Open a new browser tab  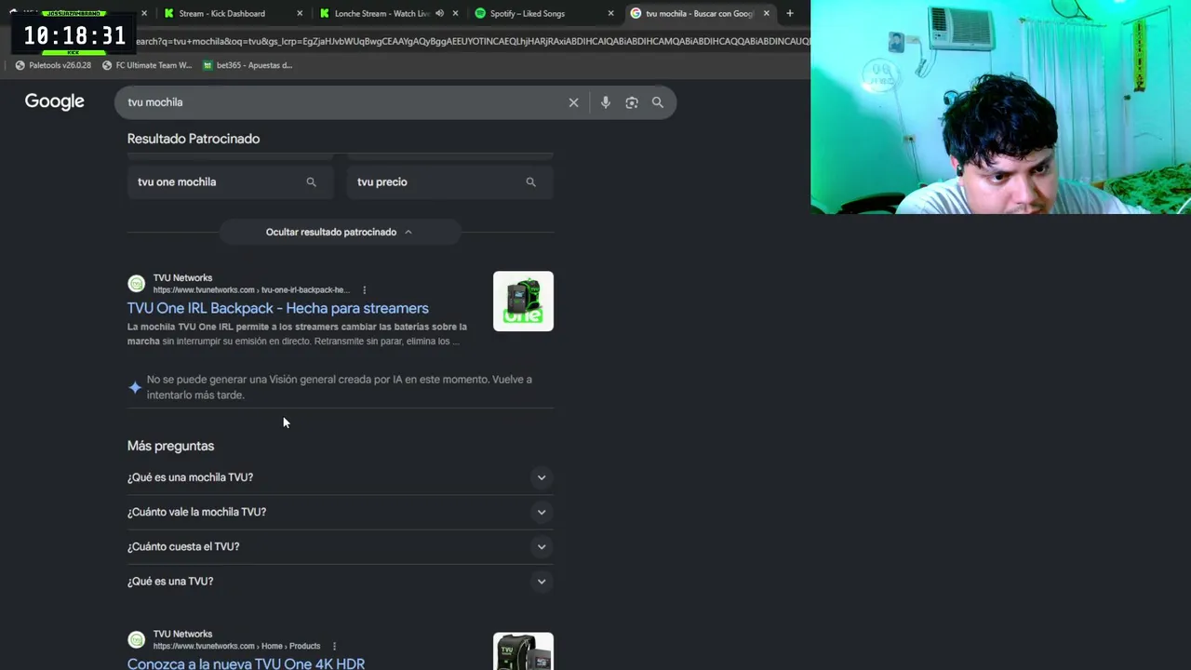pyautogui.click(x=790, y=14)
